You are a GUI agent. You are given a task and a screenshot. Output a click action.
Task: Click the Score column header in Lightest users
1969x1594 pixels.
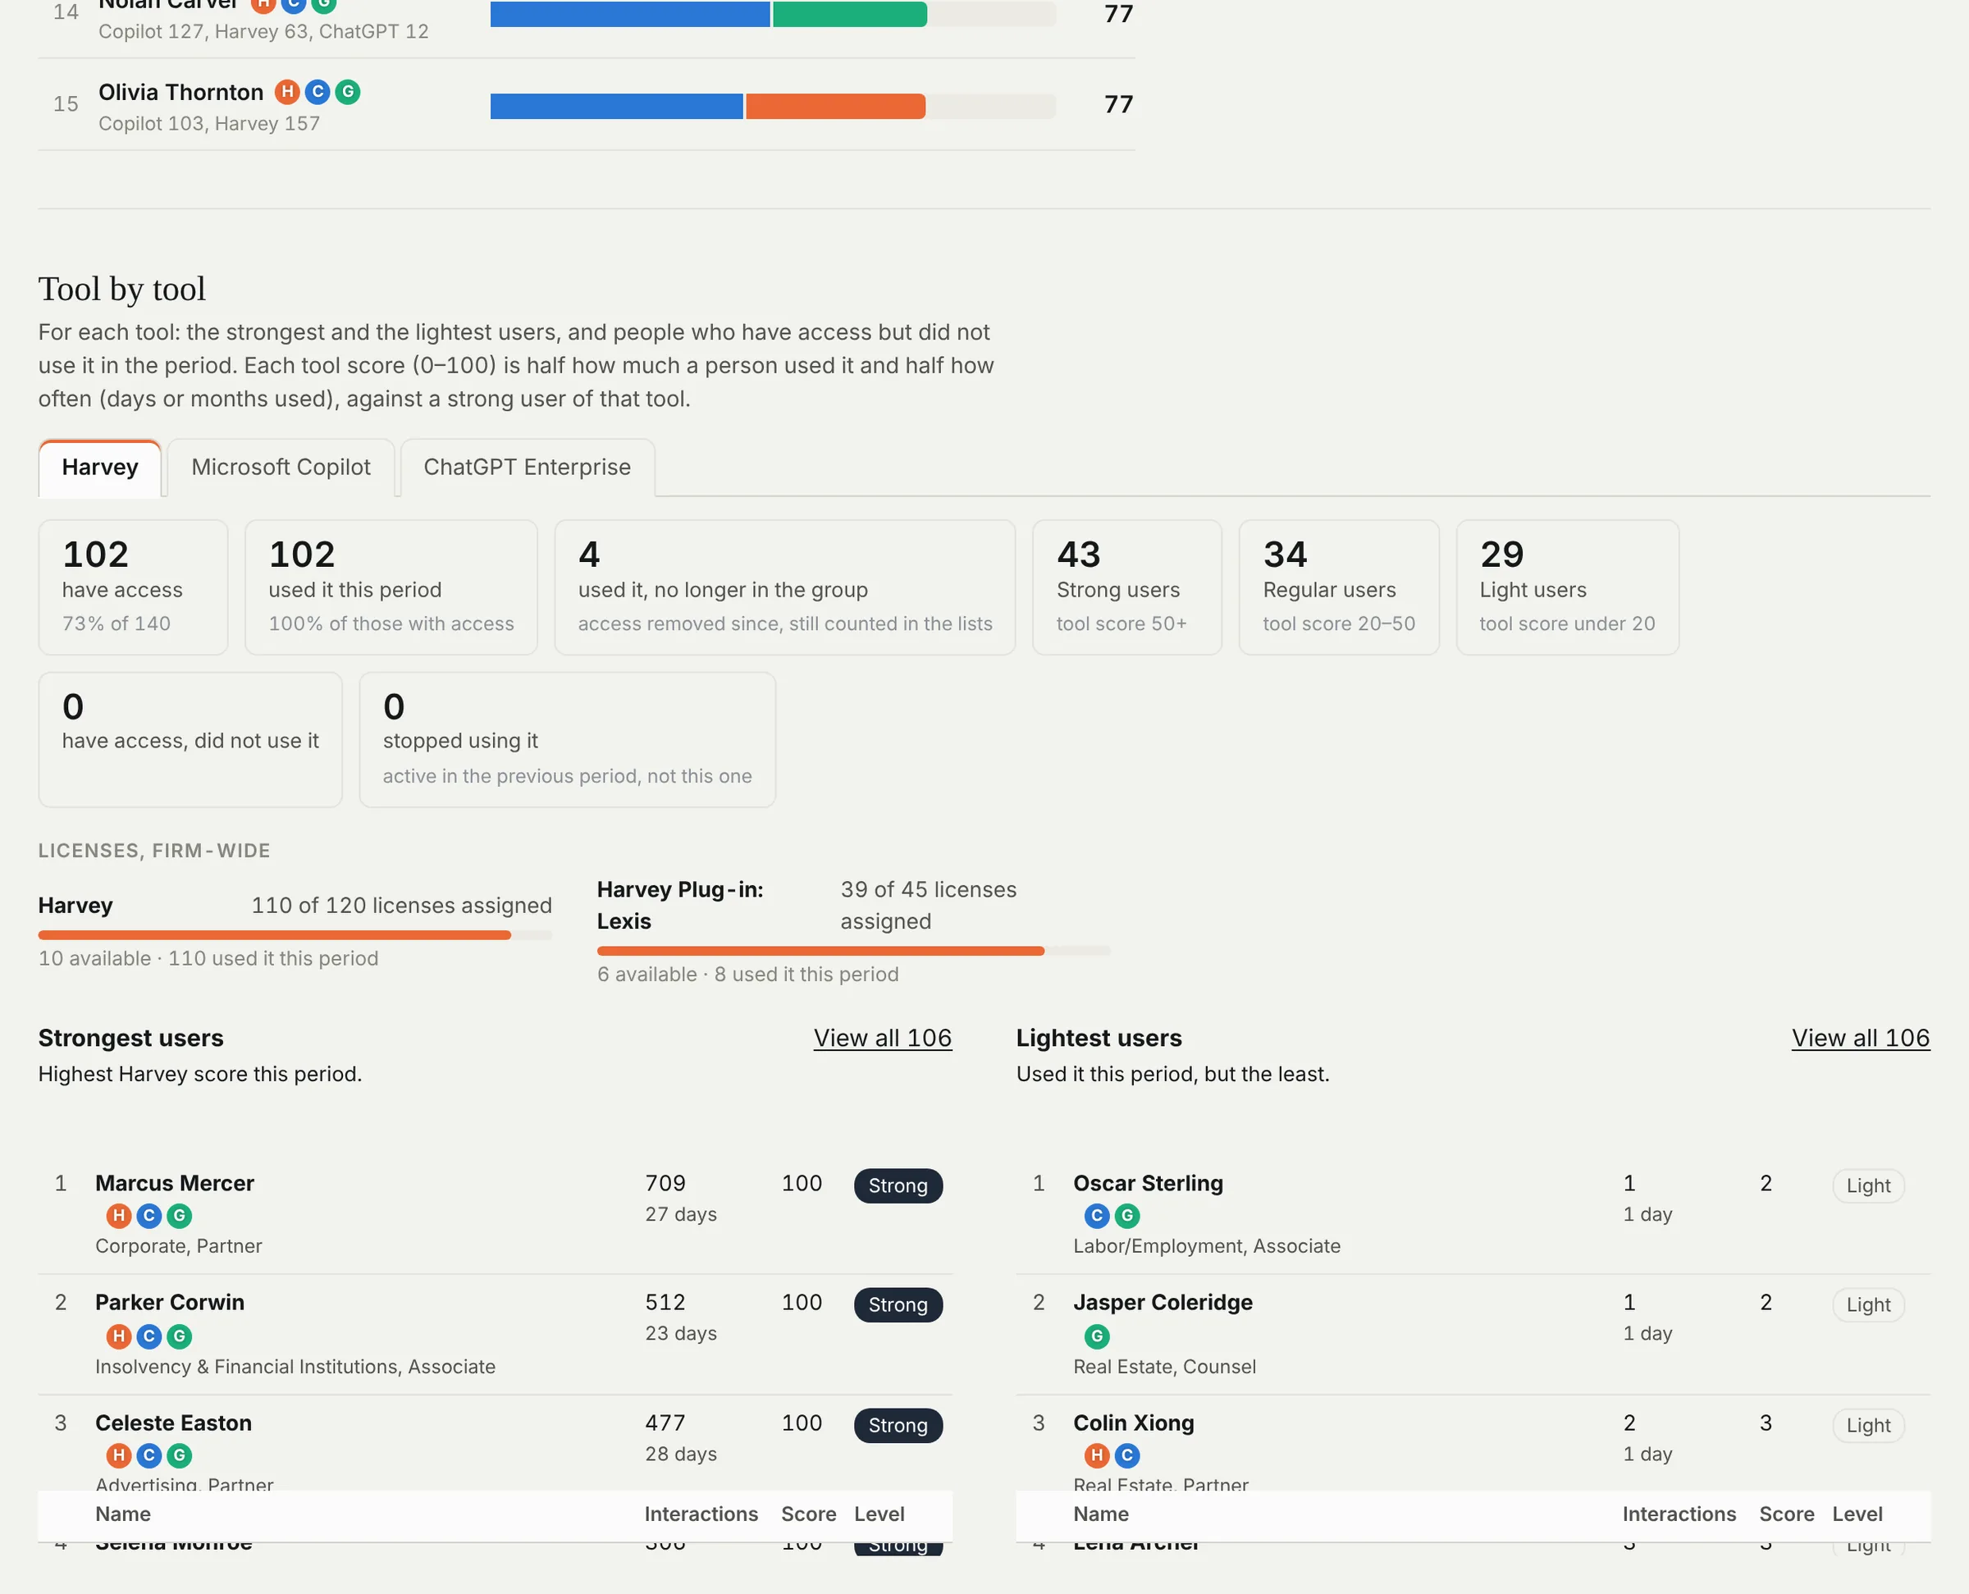click(x=1786, y=1514)
